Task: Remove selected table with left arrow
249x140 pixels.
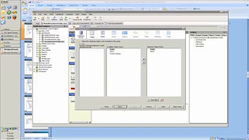Action: point(144,63)
